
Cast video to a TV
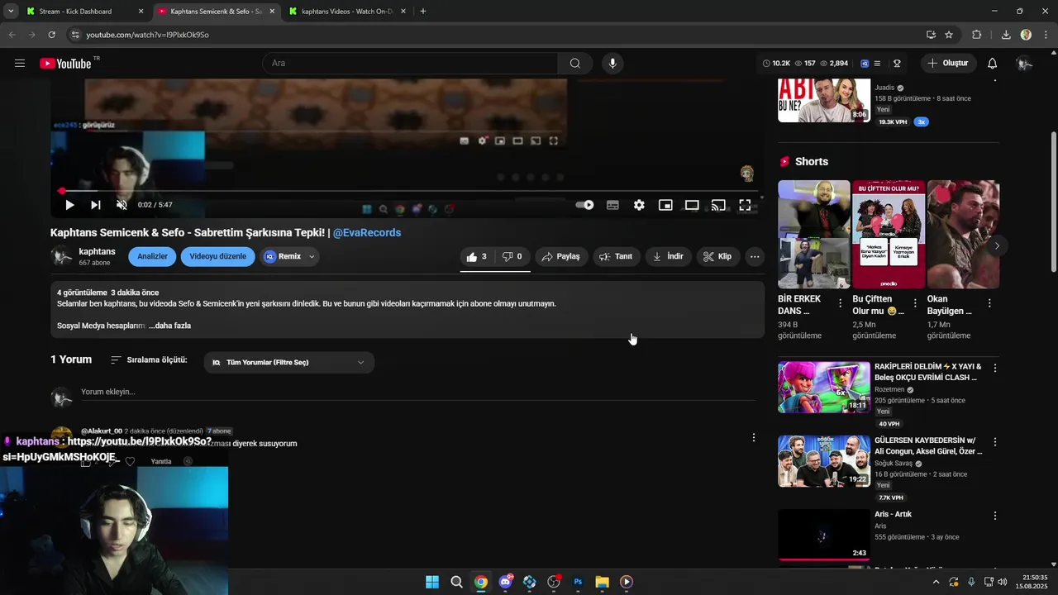coord(718,205)
